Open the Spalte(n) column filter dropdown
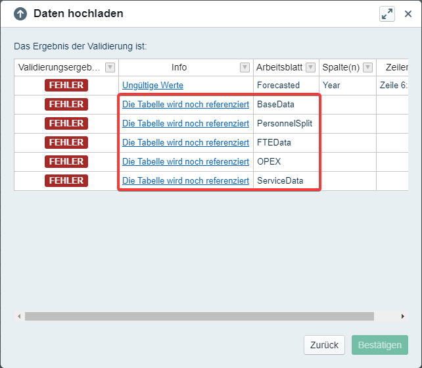The width and height of the screenshot is (422, 368). [x=367, y=67]
